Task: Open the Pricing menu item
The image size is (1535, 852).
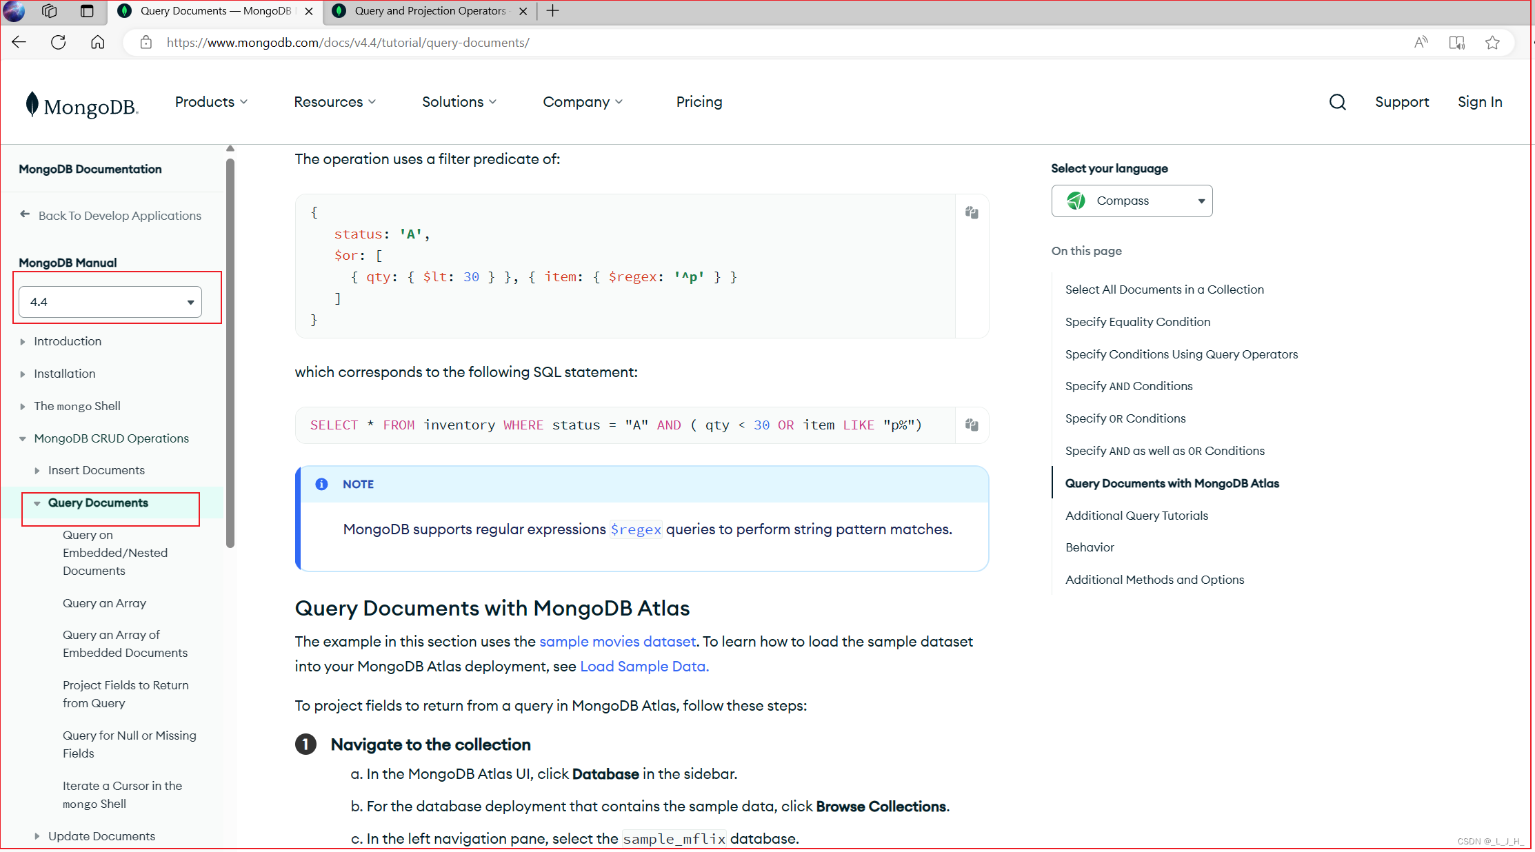Action: tap(699, 102)
